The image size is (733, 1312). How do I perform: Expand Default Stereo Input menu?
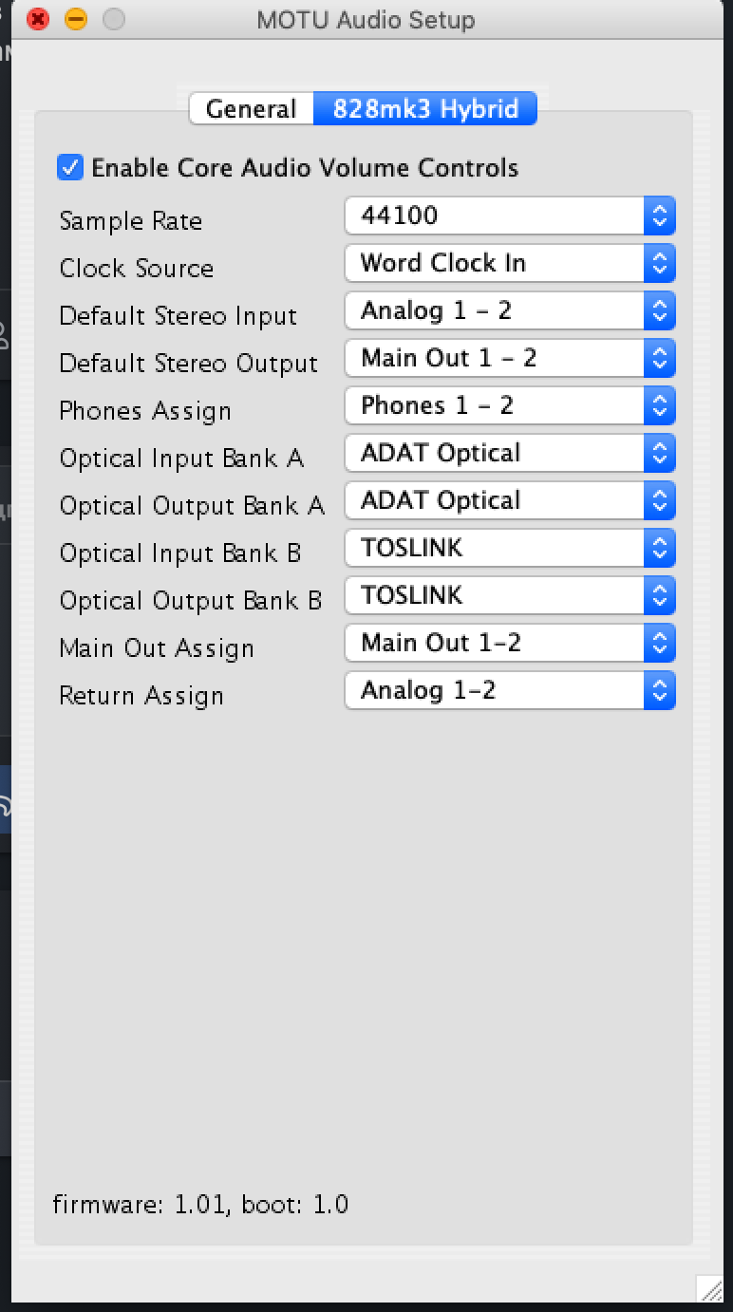pyautogui.click(x=510, y=310)
